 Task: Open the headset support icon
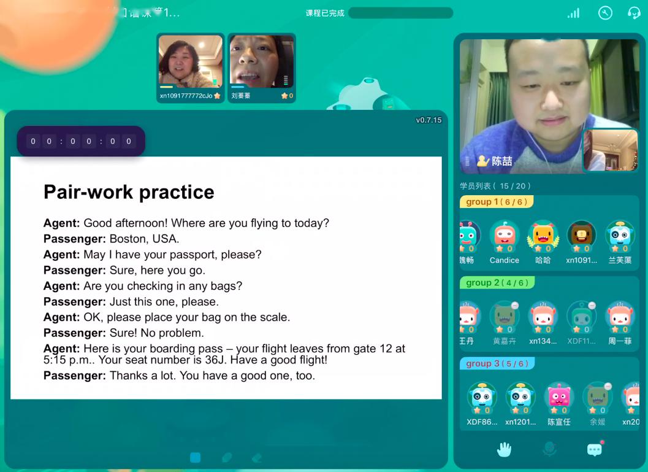(x=633, y=14)
